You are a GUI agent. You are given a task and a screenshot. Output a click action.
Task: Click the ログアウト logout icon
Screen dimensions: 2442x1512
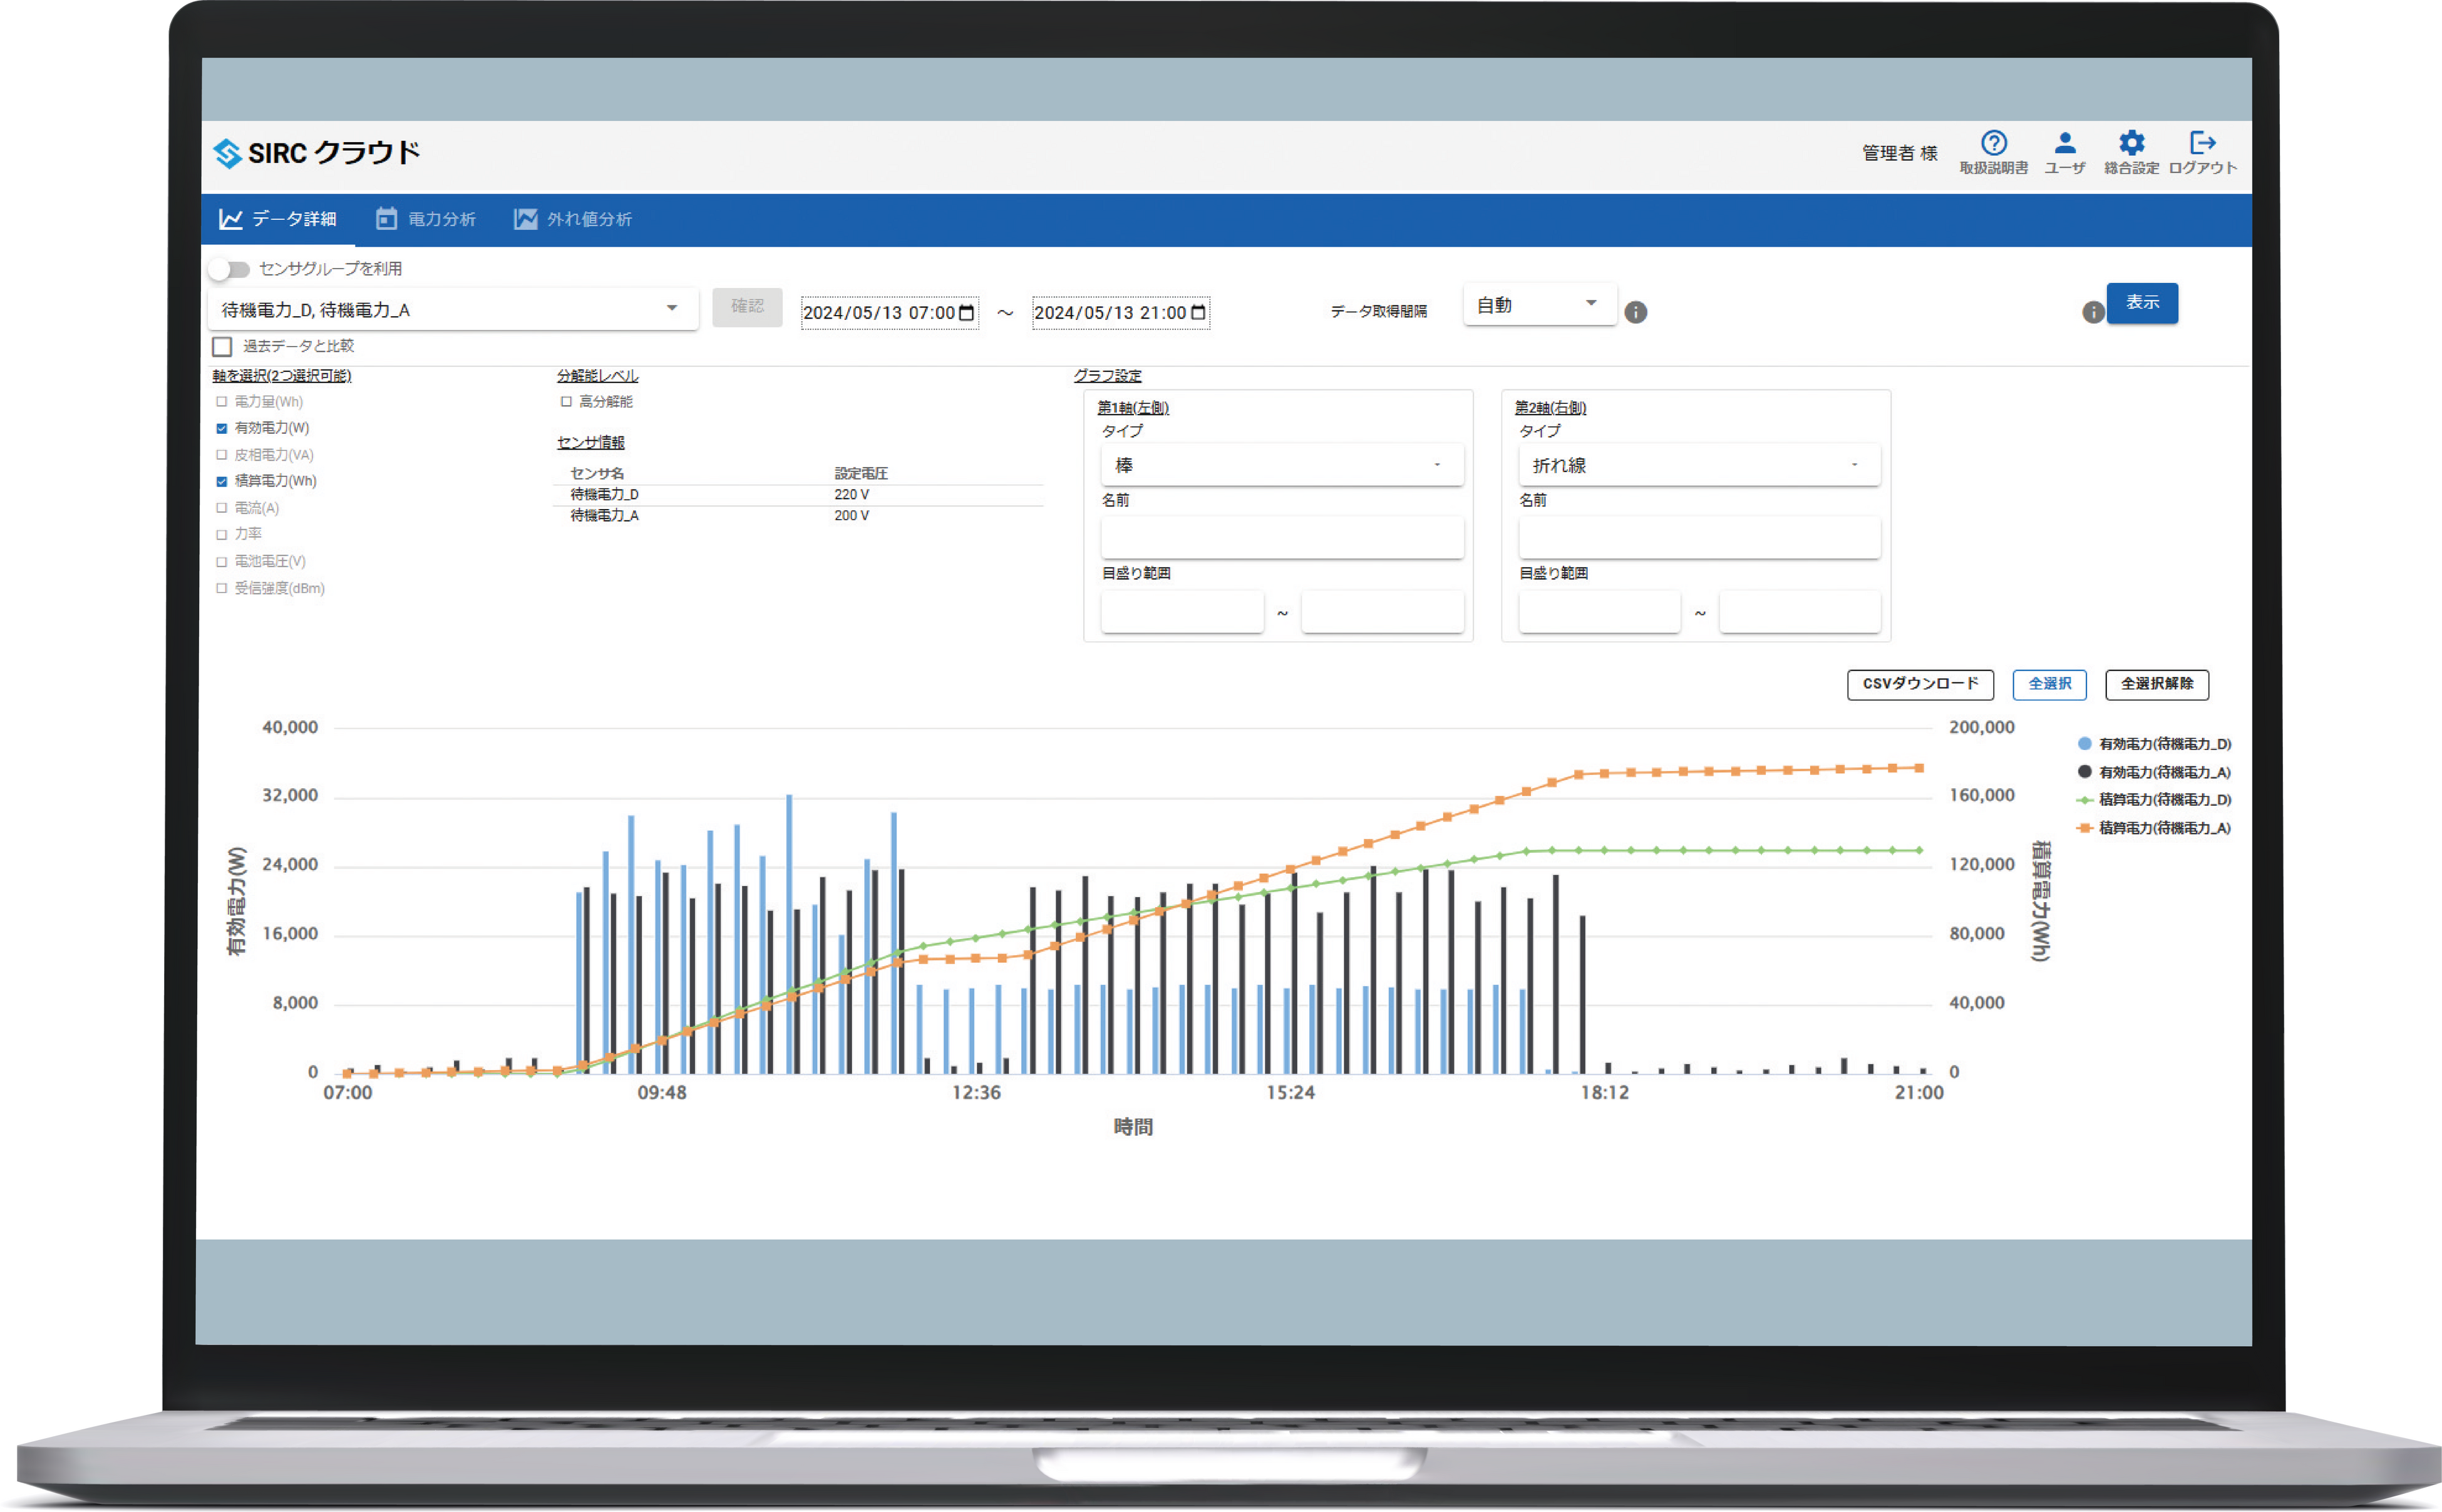[2202, 143]
